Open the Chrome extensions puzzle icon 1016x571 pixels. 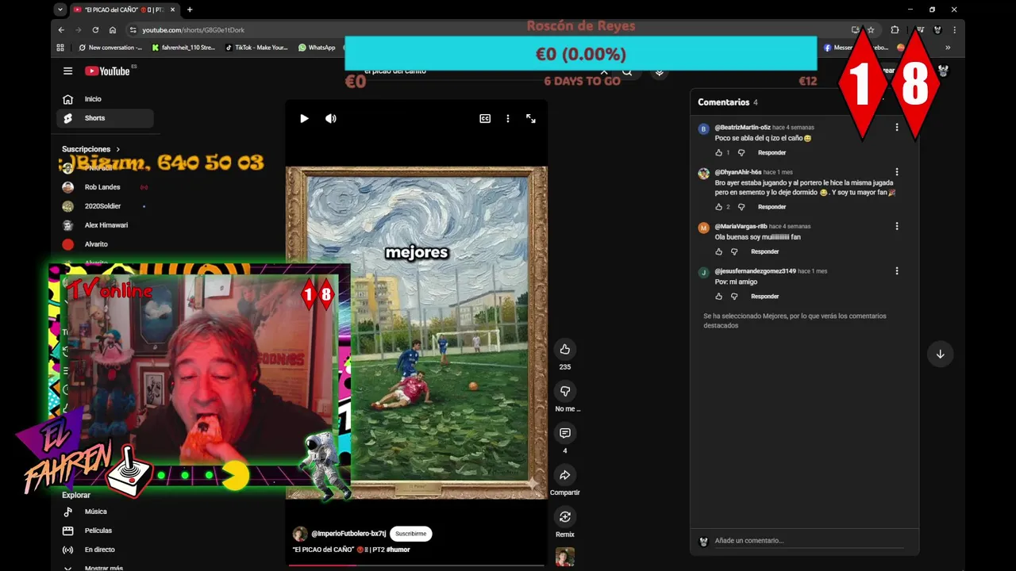895,30
